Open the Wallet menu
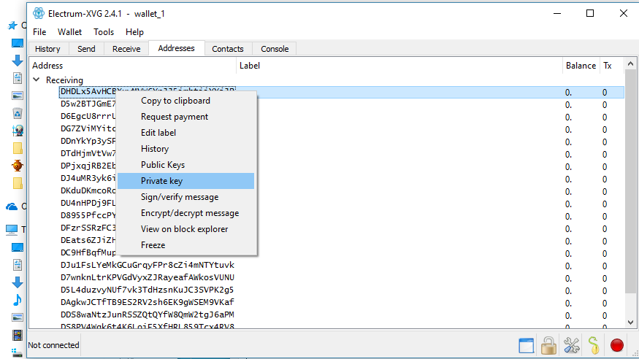 tap(69, 32)
